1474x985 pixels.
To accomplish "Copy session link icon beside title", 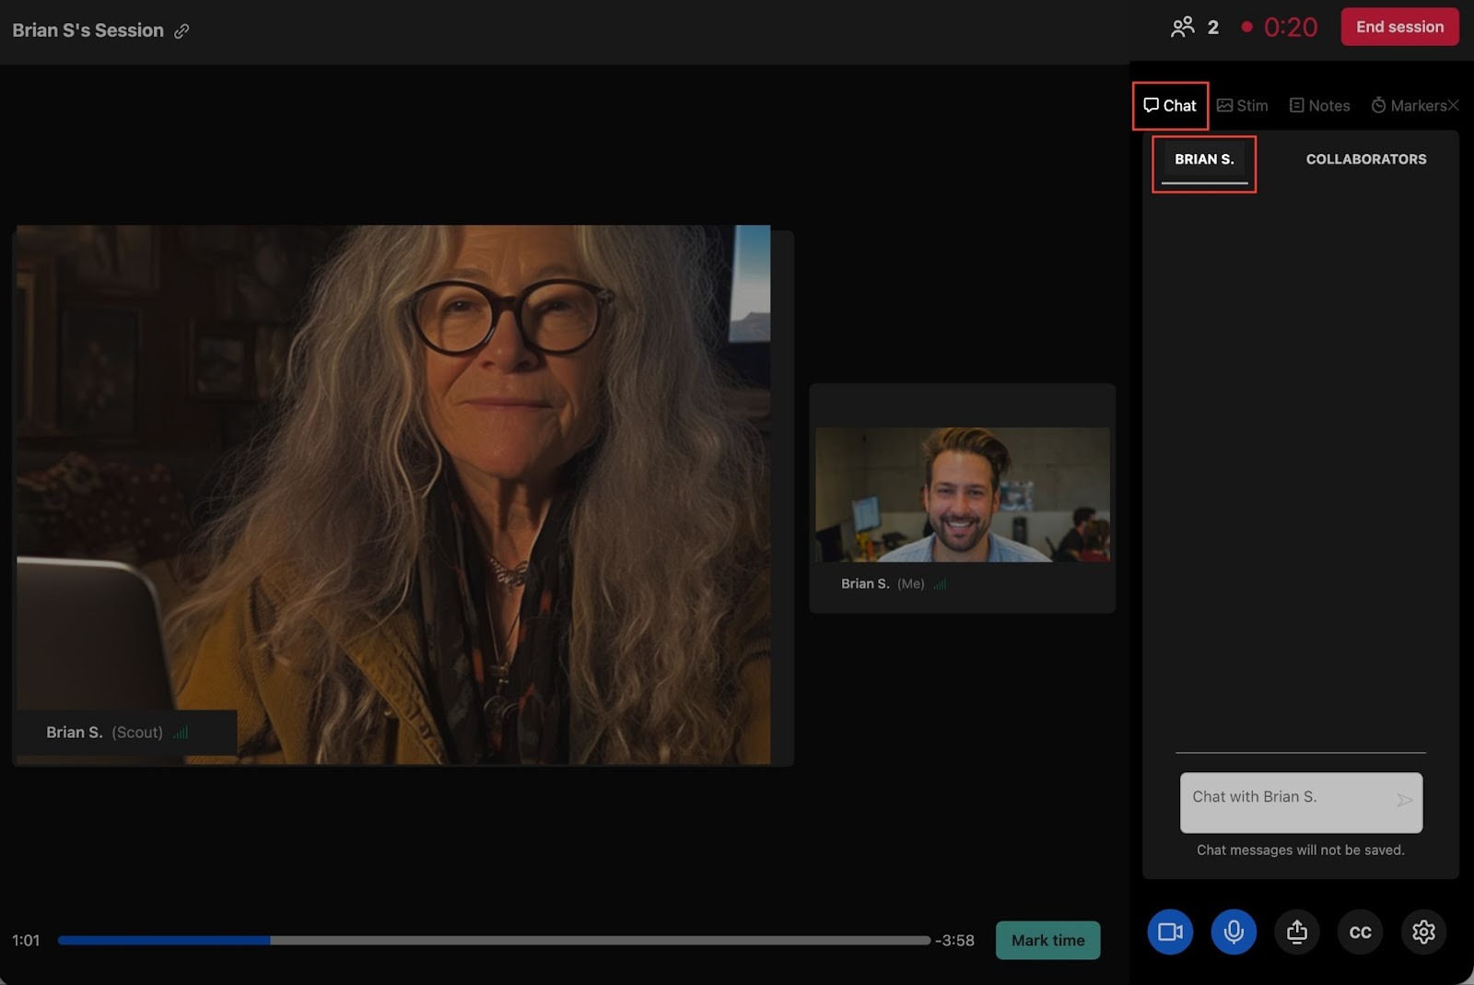I will click(x=181, y=31).
